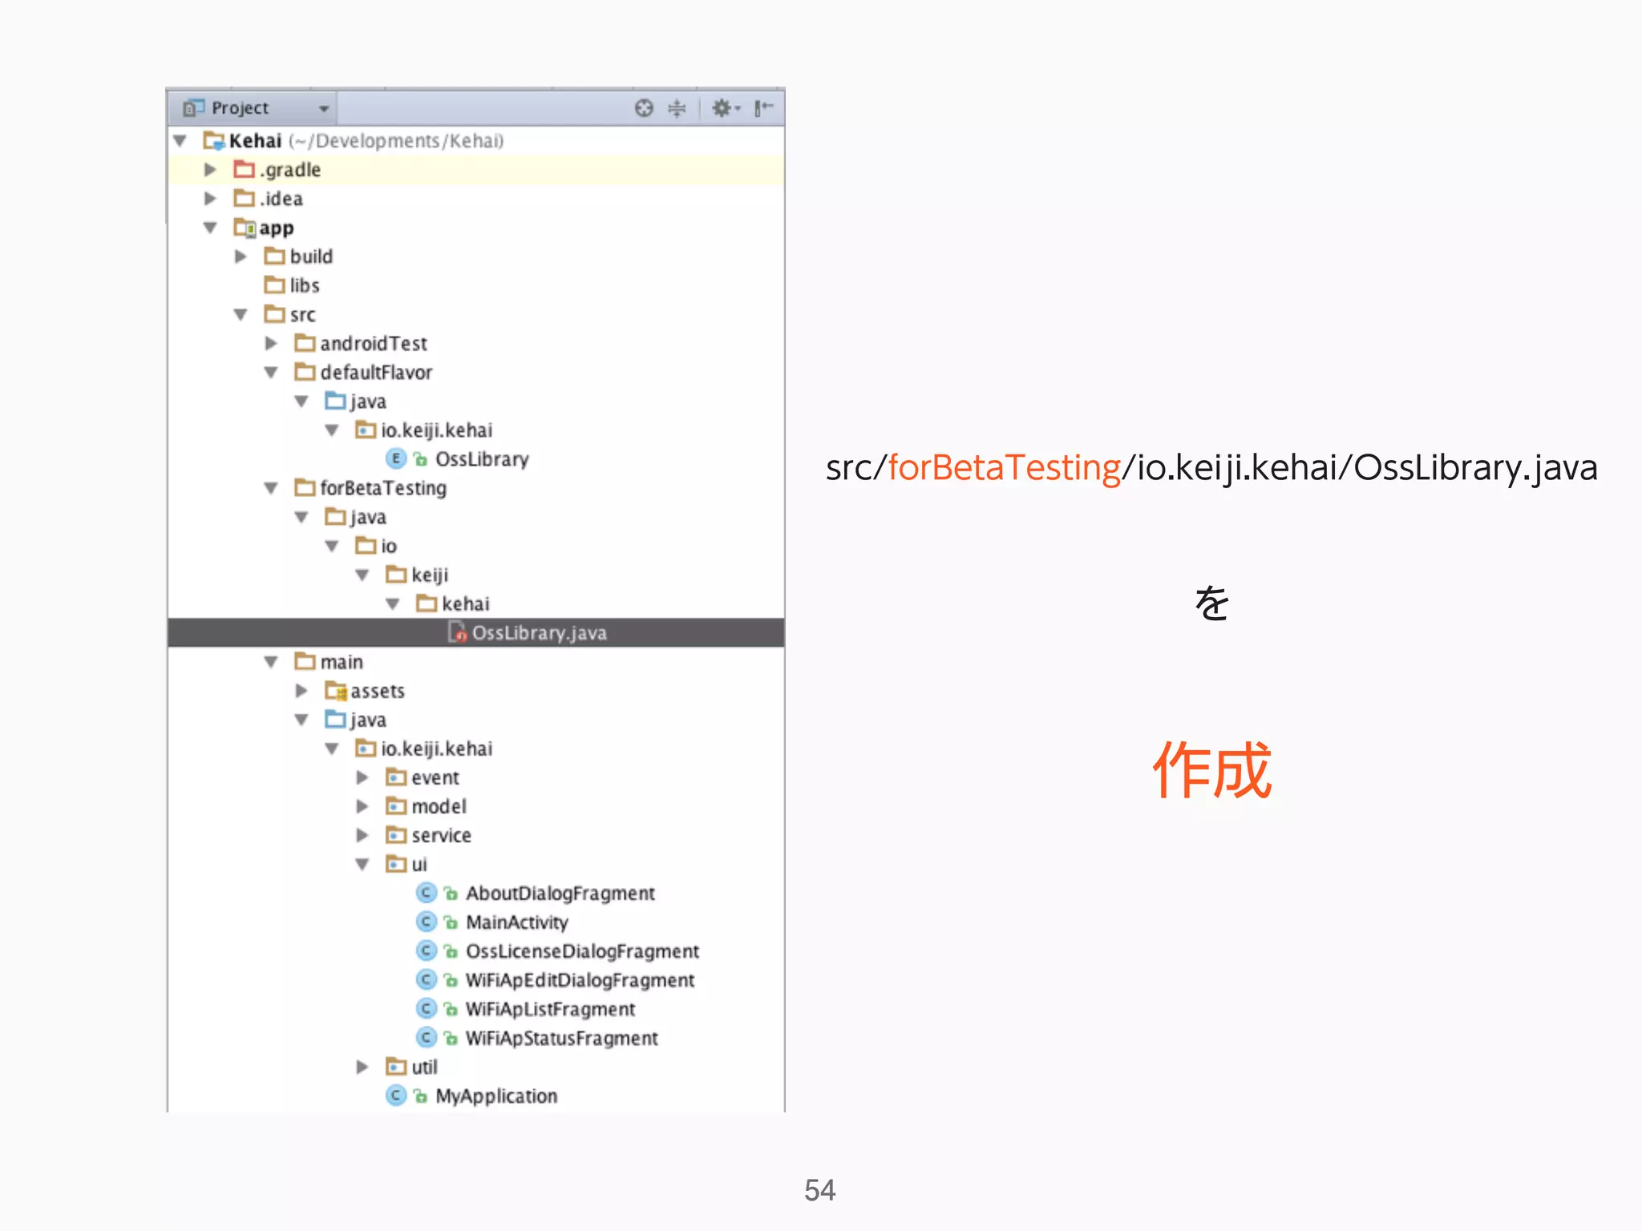Select the app module icon
Image resolution: width=1642 pixels, height=1231 pixels.
[245, 228]
